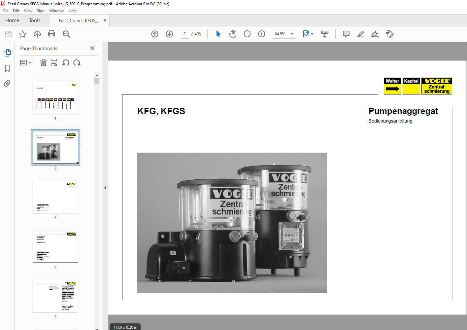
Task: Select page 1 thumbnail
Action: click(55, 98)
